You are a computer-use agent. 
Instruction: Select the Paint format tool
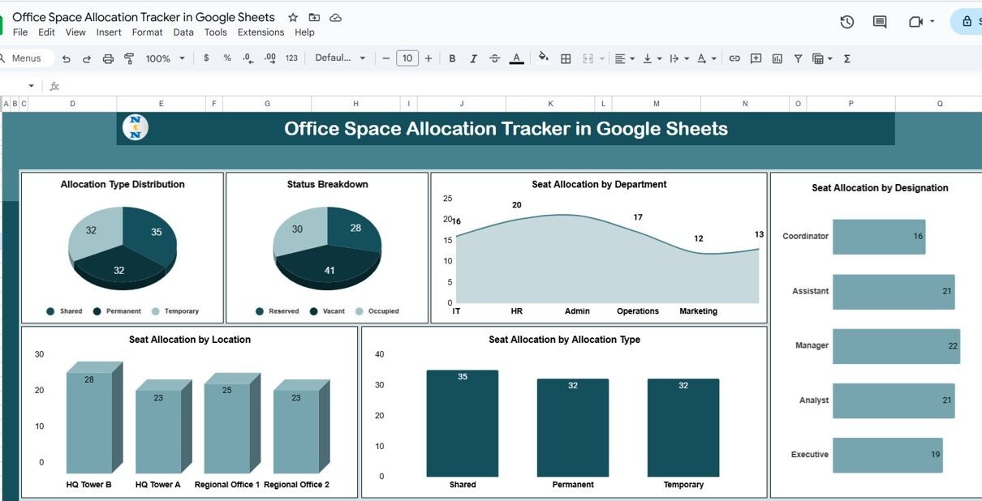point(129,58)
